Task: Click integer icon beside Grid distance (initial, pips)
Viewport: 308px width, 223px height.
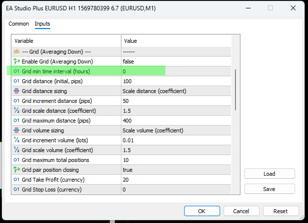Action: (16, 81)
